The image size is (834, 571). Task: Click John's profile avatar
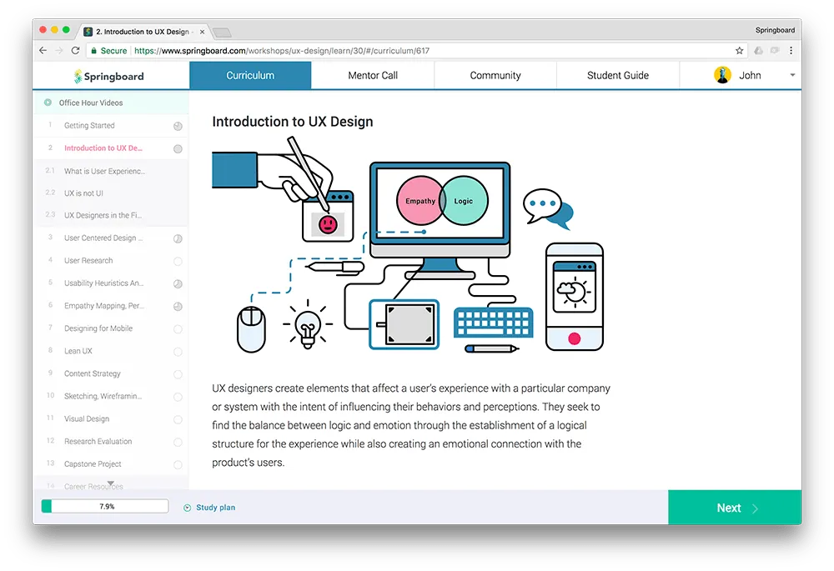click(722, 75)
